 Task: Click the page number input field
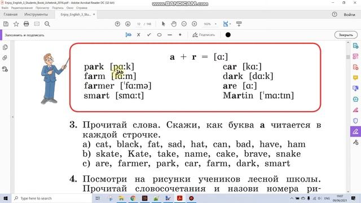click(139, 24)
